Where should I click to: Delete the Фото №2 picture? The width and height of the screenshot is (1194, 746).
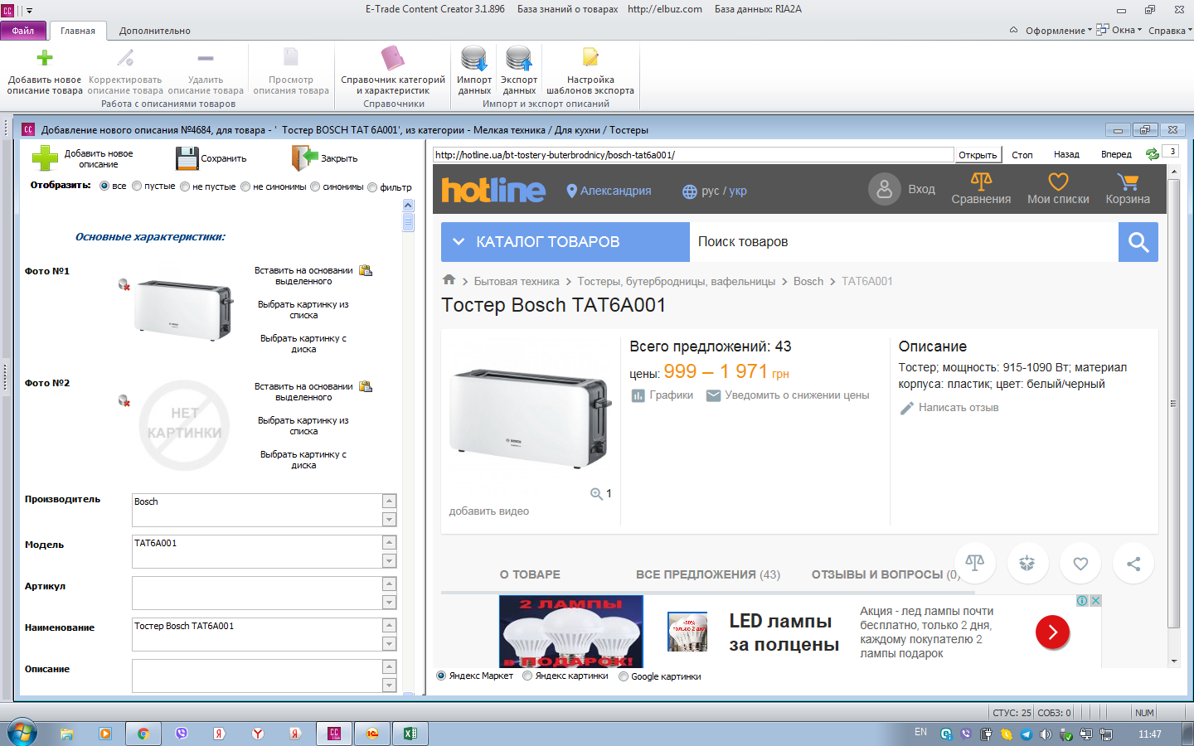[x=124, y=400]
